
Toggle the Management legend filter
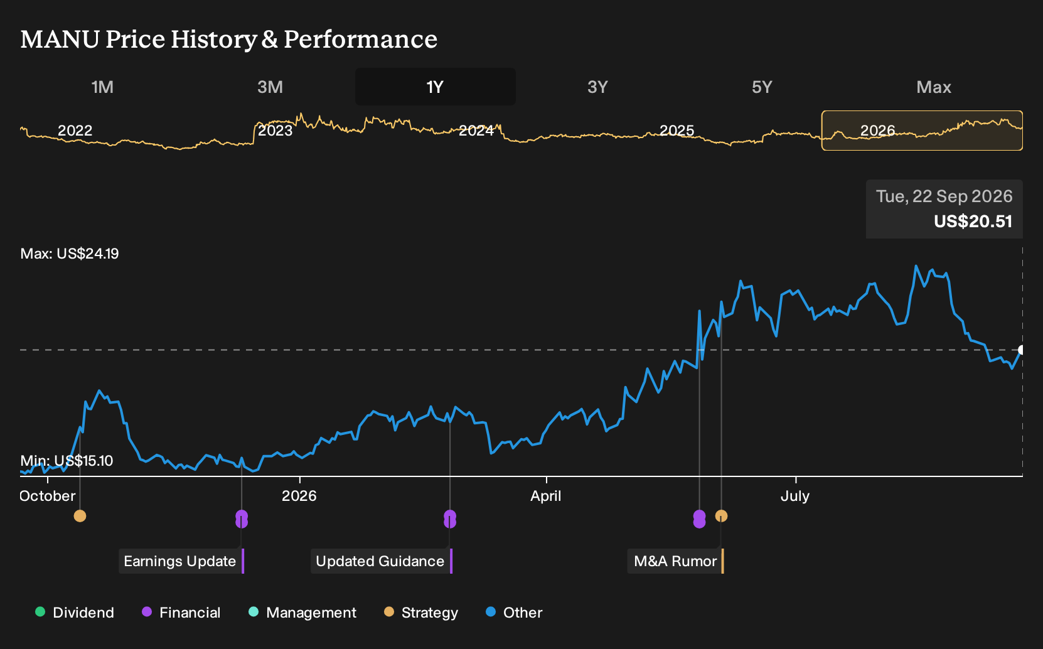tap(302, 613)
